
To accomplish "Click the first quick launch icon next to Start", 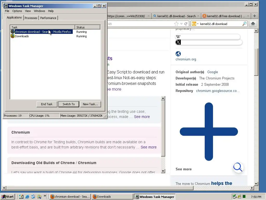I will [21, 197].
